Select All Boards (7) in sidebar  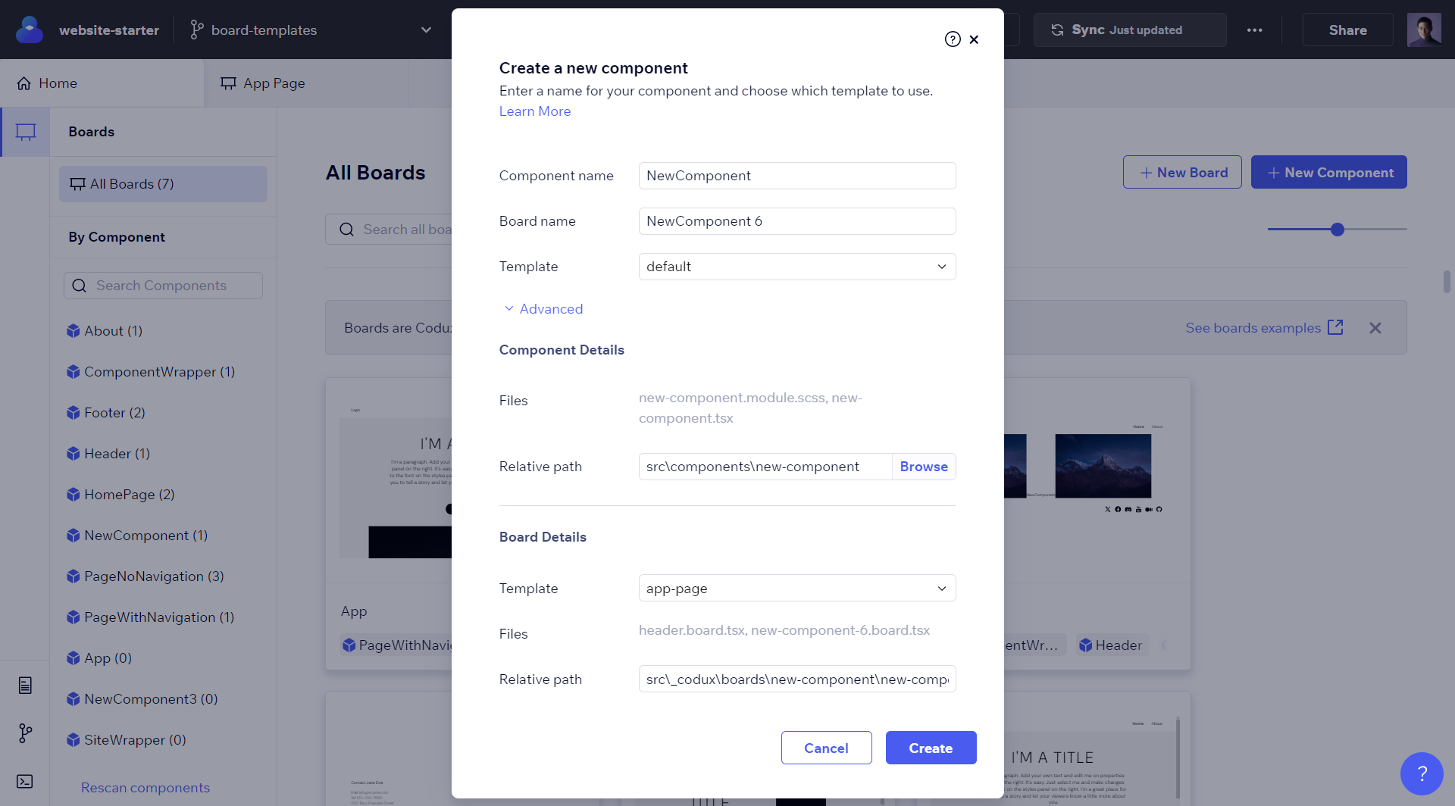coord(163,184)
